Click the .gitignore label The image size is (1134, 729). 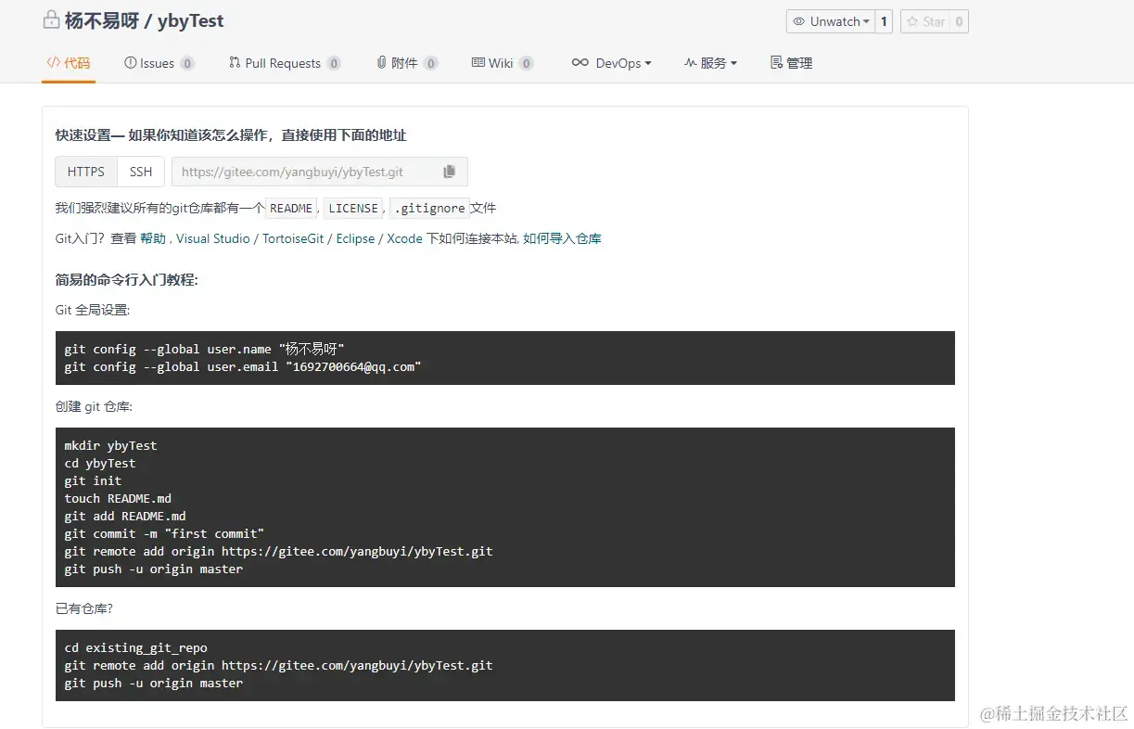point(428,208)
